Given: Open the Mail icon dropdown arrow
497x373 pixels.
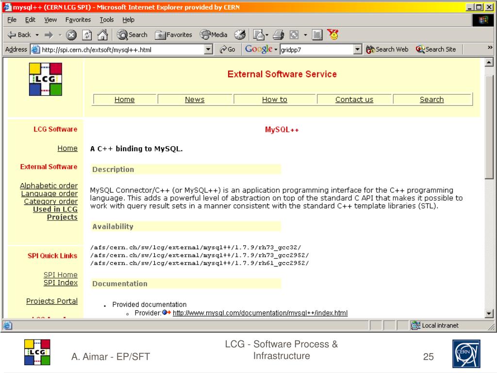Looking at the screenshot, I should (x=267, y=35).
